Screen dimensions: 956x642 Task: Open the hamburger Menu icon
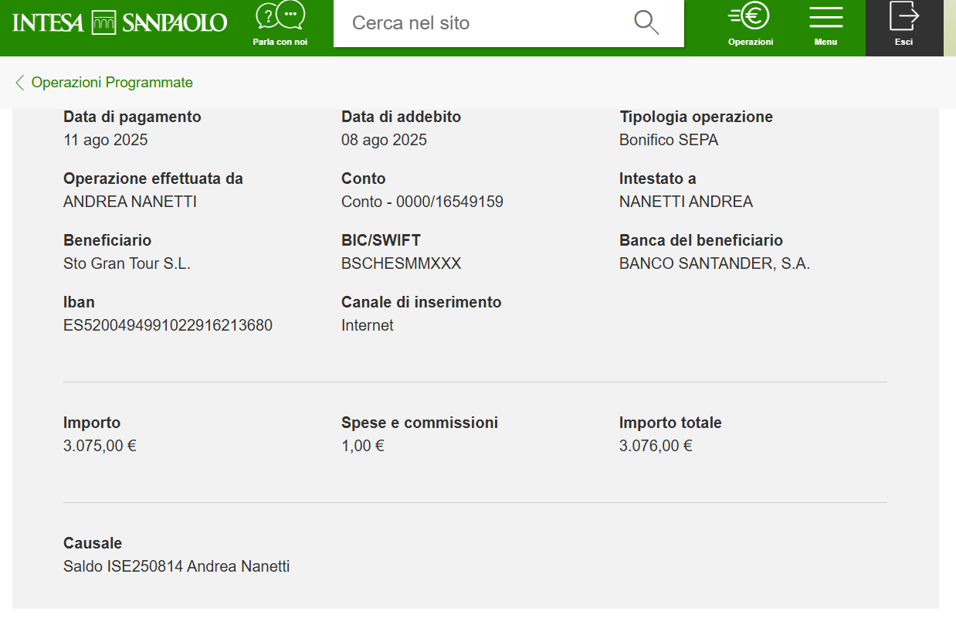[825, 17]
